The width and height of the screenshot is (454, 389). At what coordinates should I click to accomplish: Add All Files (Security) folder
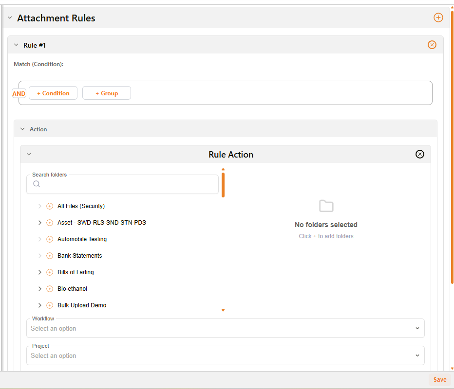(50, 206)
